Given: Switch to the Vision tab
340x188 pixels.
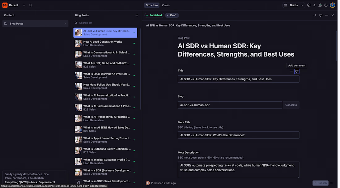Looking at the screenshot, I should (x=166, y=5).
